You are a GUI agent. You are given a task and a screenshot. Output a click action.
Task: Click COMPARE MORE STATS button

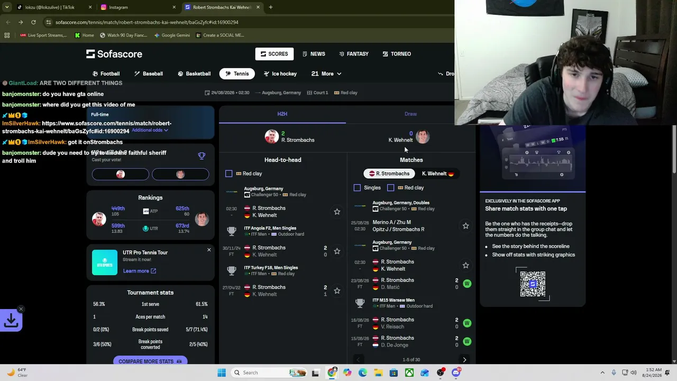pyautogui.click(x=150, y=361)
